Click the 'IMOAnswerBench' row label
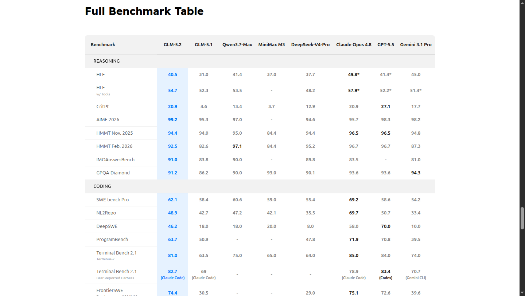Viewport: 525px width, 296px height. [115, 160]
